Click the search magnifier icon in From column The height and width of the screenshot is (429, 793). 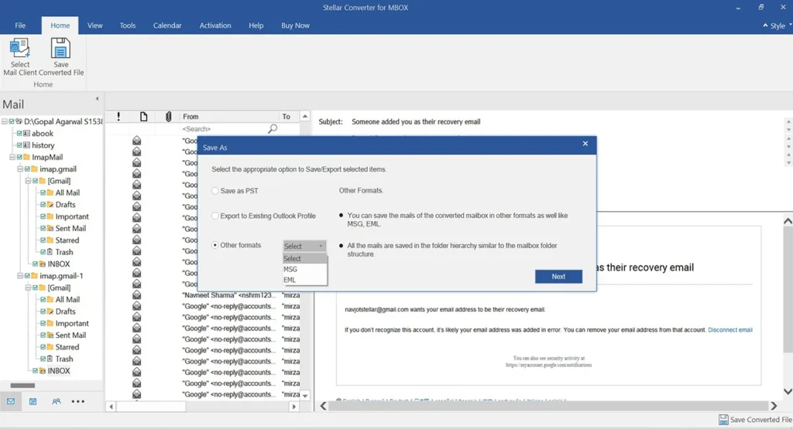272,128
